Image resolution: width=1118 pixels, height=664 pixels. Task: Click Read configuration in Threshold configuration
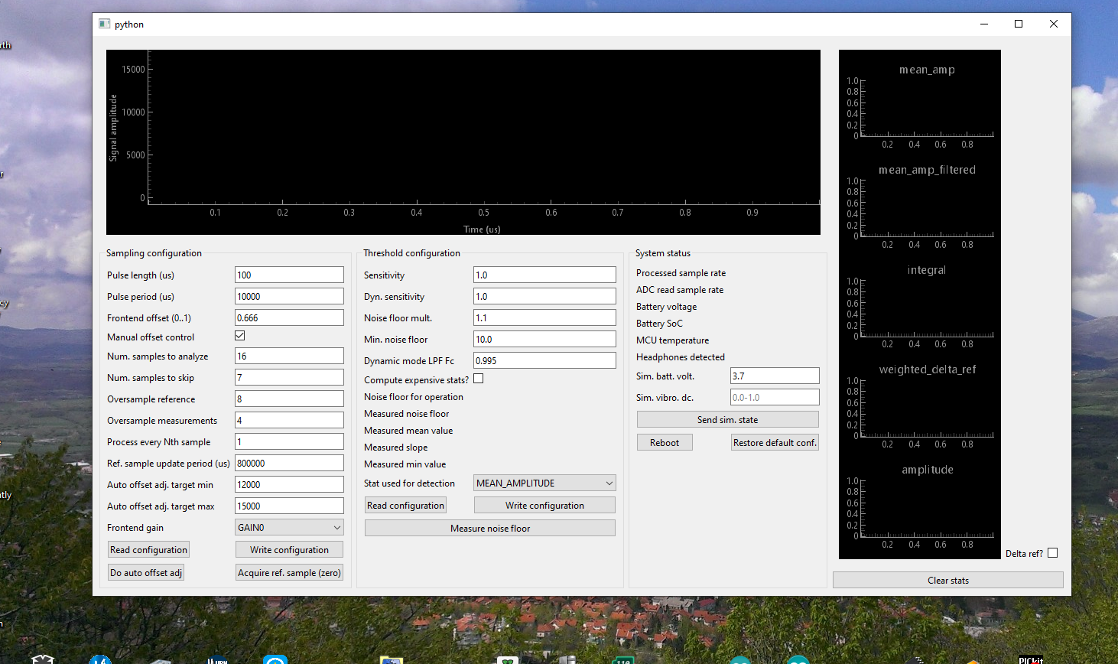point(405,505)
